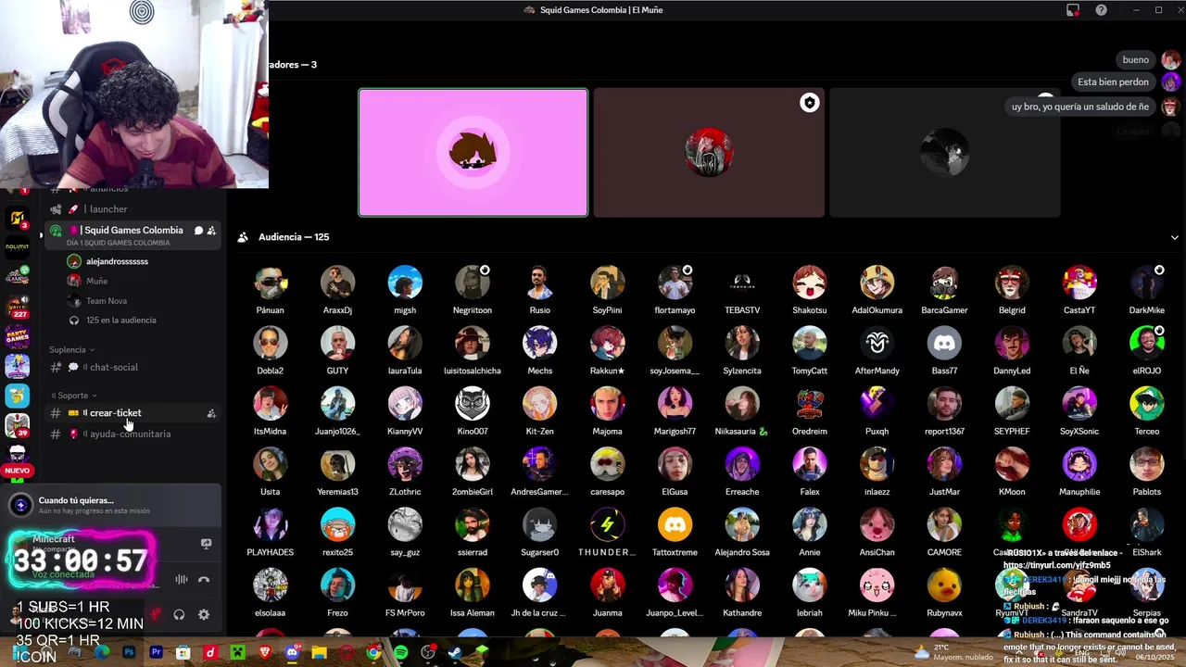Open audience member Kino007's owl avatar
The width and height of the screenshot is (1186, 667).
472,404
